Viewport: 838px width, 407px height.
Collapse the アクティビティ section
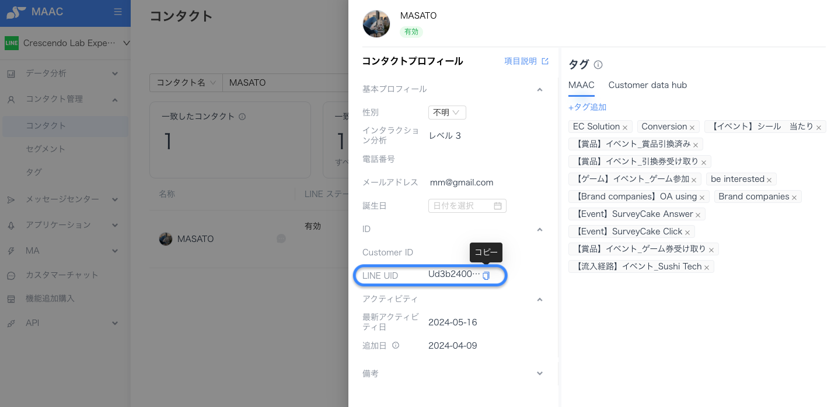coord(539,299)
